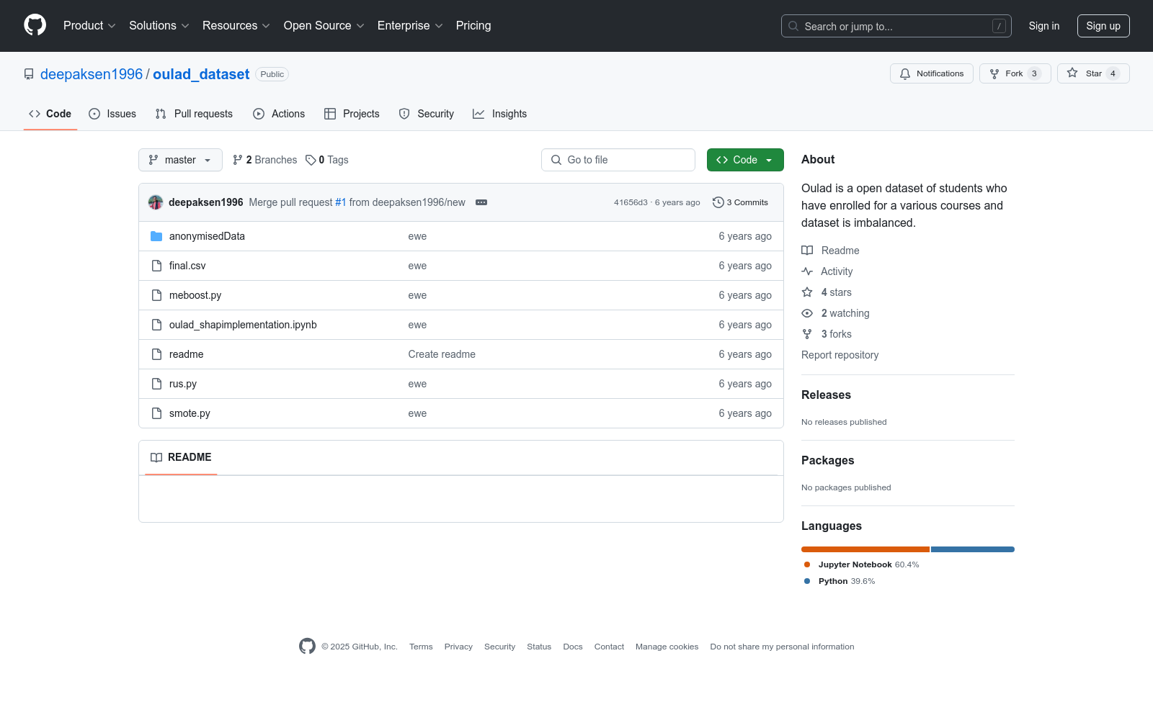Click the Python blue language bar

tap(973, 549)
